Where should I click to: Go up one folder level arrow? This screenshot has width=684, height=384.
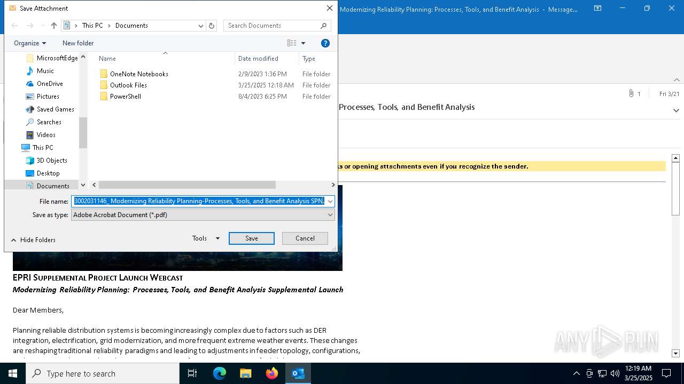click(x=53, y=26)
